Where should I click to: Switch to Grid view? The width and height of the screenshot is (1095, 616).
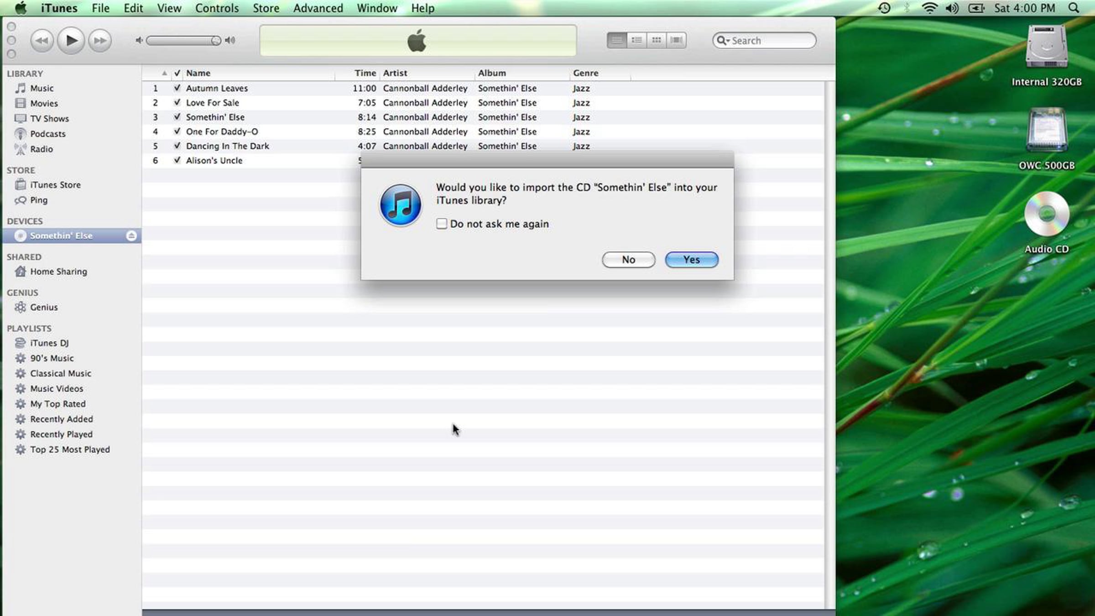click(x=656, y=40)
